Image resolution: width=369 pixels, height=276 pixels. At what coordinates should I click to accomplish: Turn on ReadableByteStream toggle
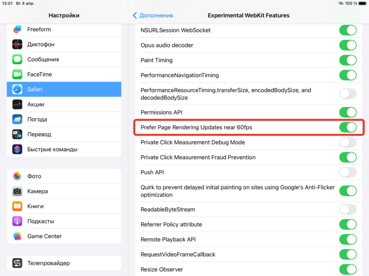point(348,209)
